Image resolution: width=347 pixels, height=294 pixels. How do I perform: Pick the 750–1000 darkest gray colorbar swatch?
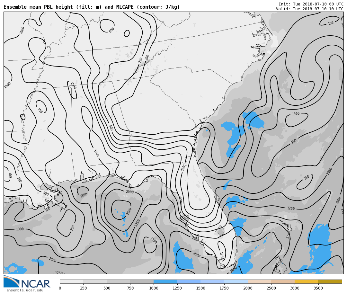point(142,281)
